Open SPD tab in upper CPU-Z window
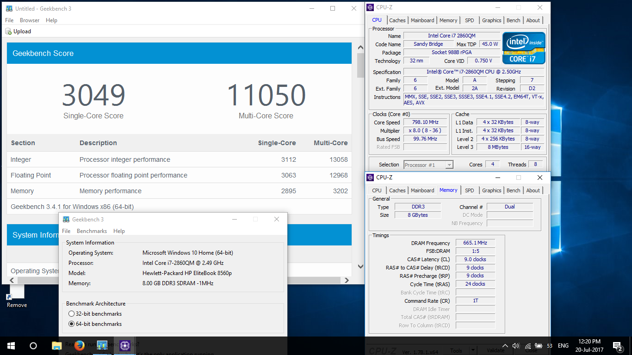Image resolution: width=632 pixels, height=355 pixels. tap(470, 20)
